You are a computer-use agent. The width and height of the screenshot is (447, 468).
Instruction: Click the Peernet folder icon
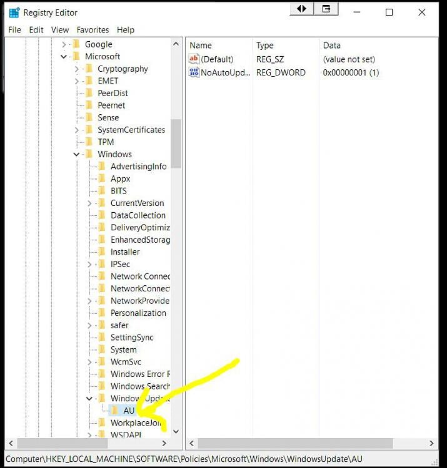tap(89, 105)
